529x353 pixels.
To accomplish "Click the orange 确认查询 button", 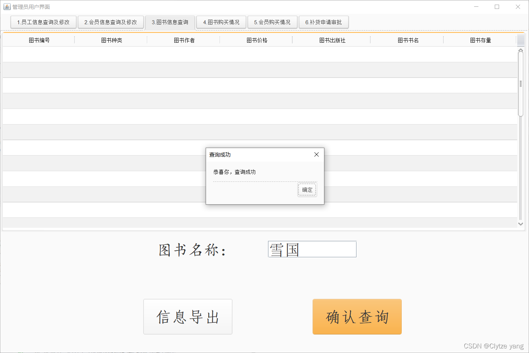I will (x=357, y=317).
